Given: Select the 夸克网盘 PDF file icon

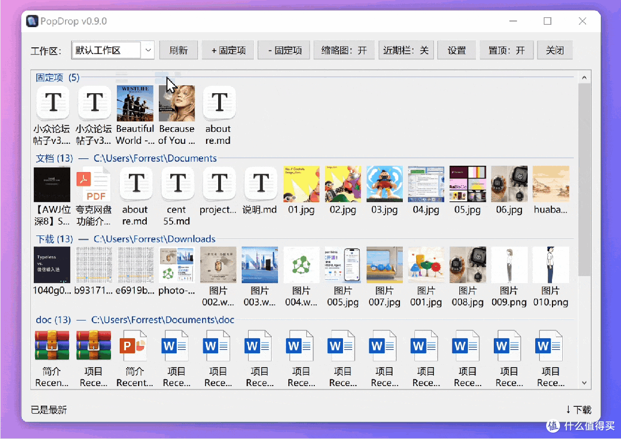Looking at the screenshot, I should 93,185.
